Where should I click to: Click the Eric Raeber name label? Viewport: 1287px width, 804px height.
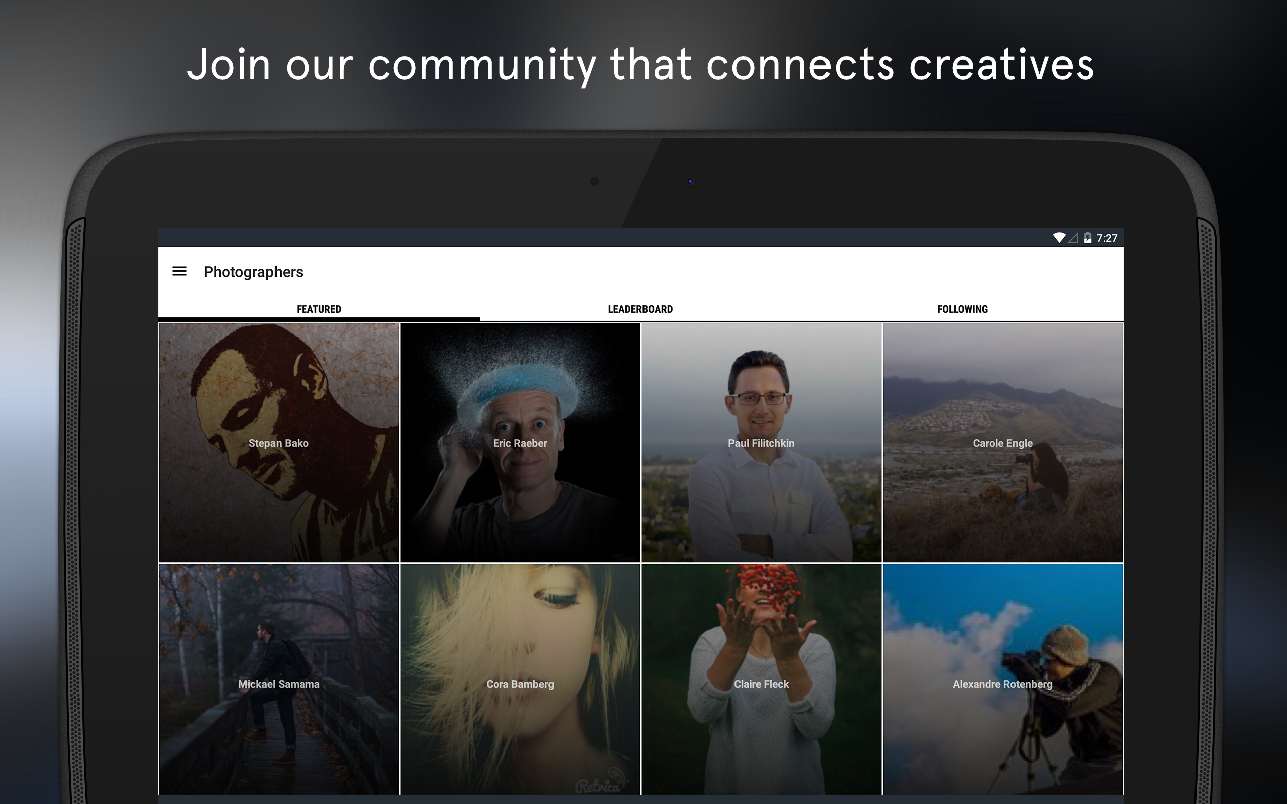520,443
